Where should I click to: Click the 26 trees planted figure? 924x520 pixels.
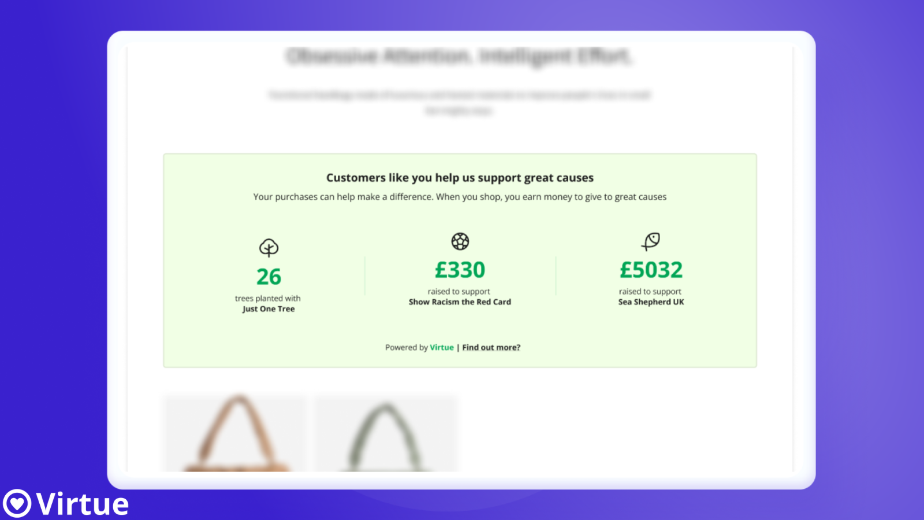[x=269, y=277]
